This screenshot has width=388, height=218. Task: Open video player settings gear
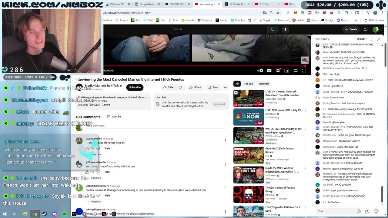[x=278, y=71]
